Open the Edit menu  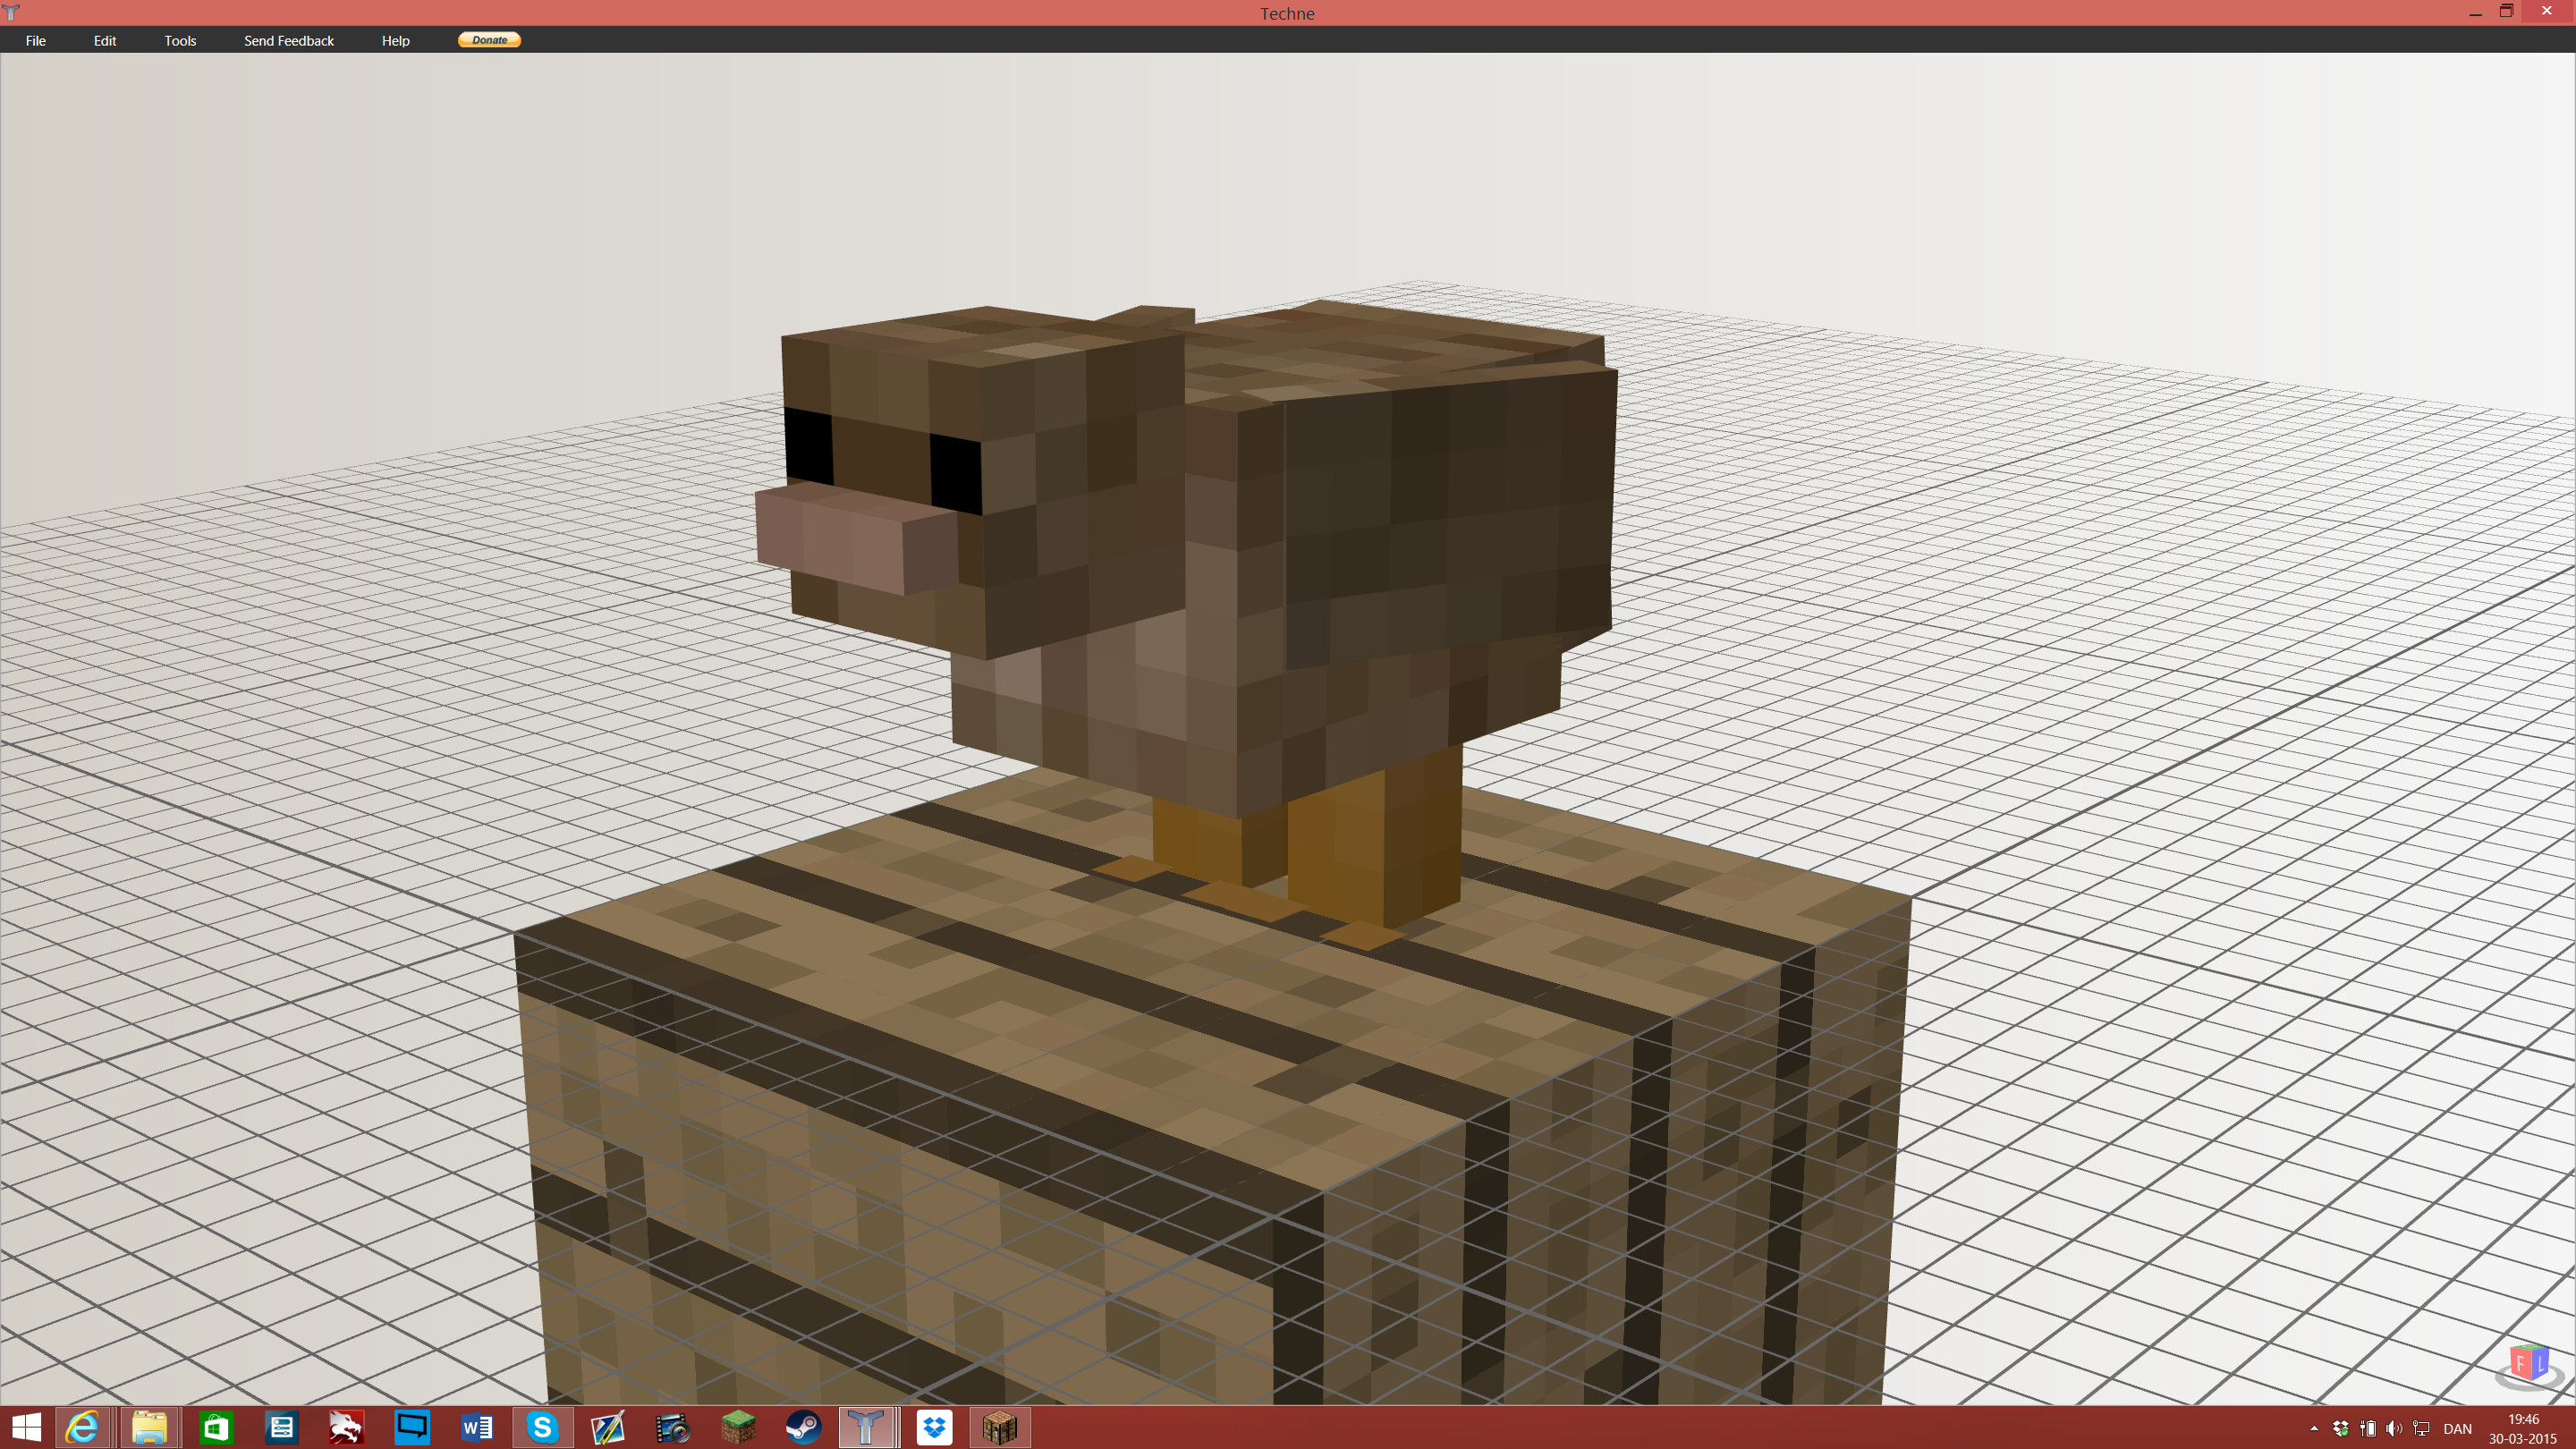click(x=104, y=40)
